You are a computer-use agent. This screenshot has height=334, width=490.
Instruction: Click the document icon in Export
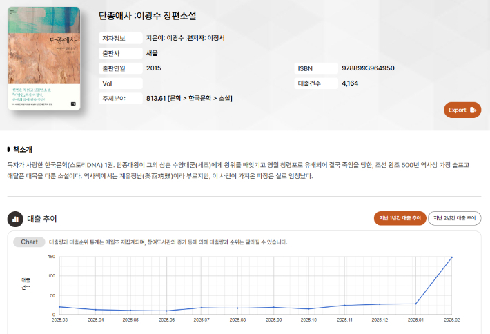[x=473, y=110]
